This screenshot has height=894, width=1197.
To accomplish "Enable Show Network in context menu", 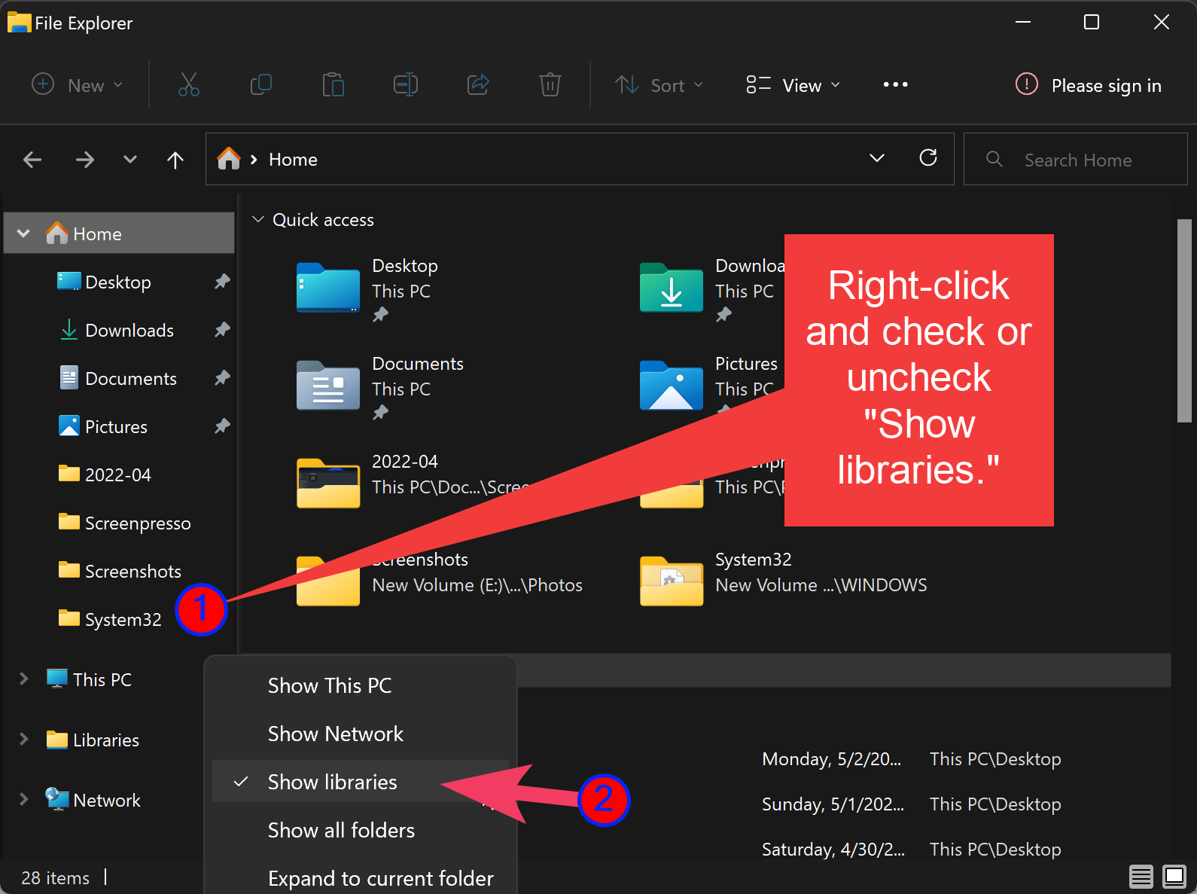I will click(361, 734).
